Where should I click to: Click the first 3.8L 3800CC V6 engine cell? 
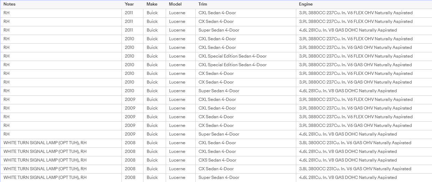click(364, 143)
